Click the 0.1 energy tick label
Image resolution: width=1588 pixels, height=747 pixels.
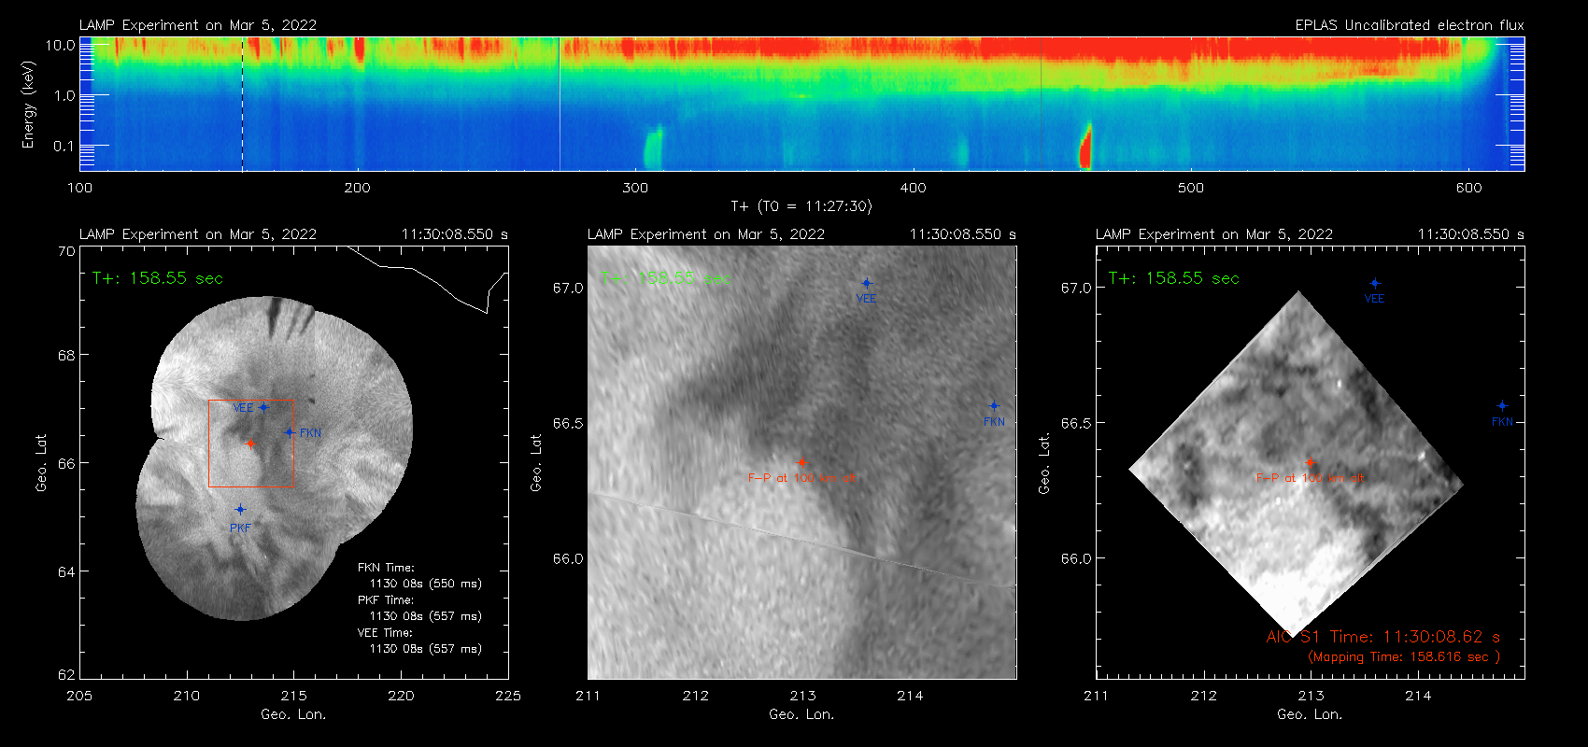64,146
